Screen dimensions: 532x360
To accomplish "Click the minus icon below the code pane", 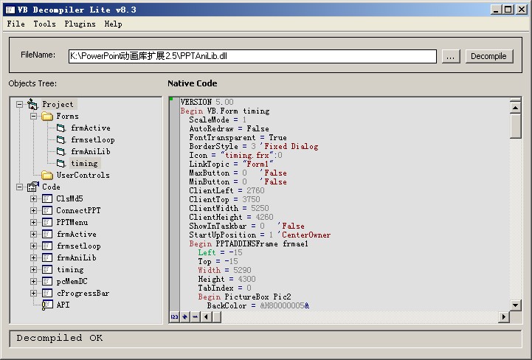I will pos(196,317).
